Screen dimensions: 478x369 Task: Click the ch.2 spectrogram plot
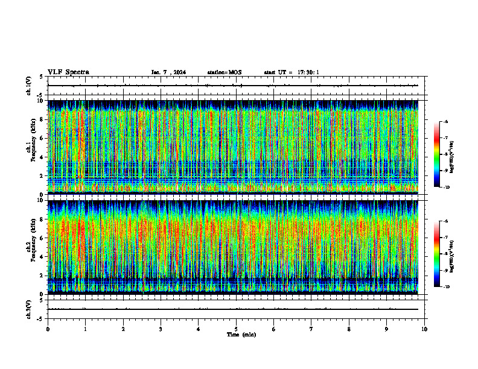pos(233,247)
